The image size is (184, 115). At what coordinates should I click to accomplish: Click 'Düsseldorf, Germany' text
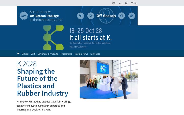tap(78, 47)
